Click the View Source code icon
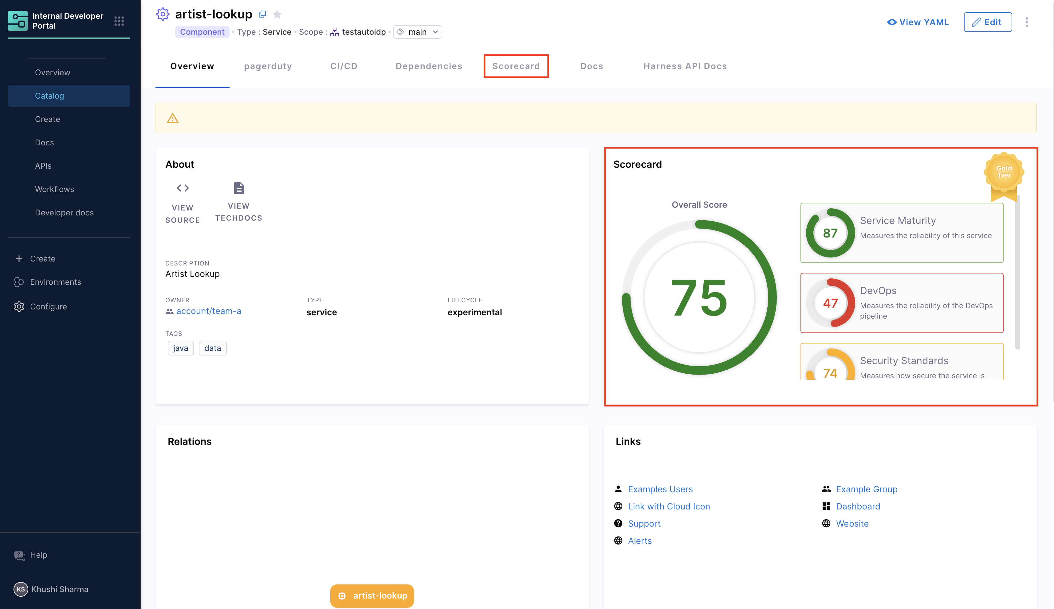Screen dimensions: 1054x609 coord(182,188)
